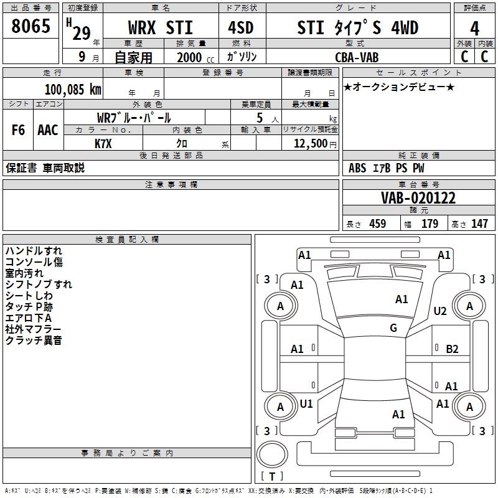Select the chassis number VAB-020122
Image resolution: width=498 pixels, height=498 pixels.
[418, 199]
